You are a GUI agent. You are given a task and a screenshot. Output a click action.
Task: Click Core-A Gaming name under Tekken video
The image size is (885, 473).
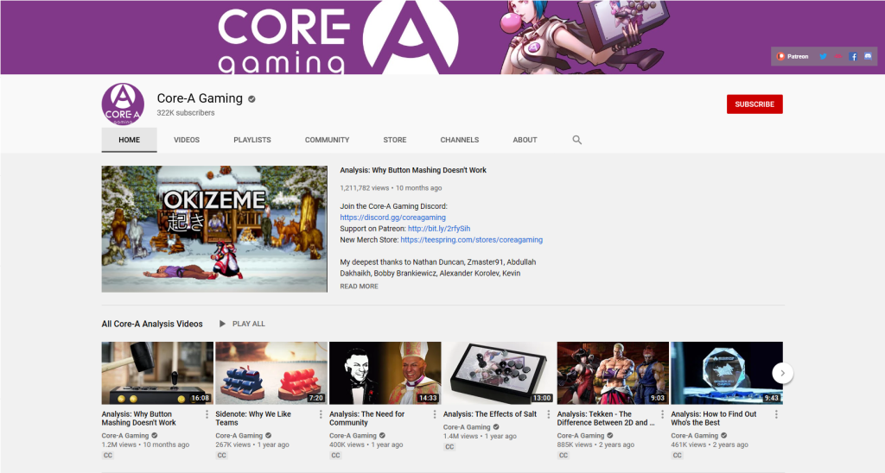581,436
